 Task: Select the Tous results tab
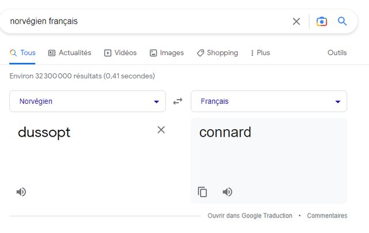click(x=23, y=52)
